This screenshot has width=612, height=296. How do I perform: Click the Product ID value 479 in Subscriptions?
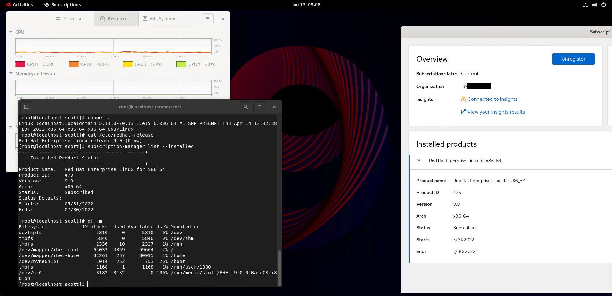coord(457,192)
